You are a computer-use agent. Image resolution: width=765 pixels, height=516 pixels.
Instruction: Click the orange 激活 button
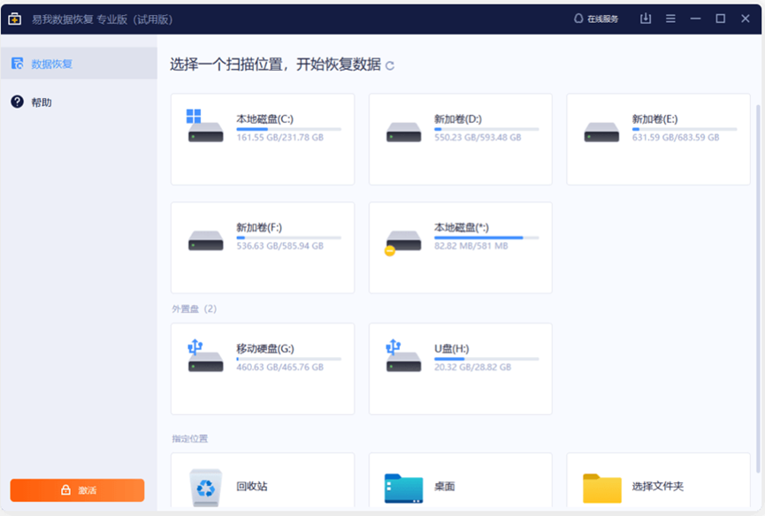click(x=77, y=489)
